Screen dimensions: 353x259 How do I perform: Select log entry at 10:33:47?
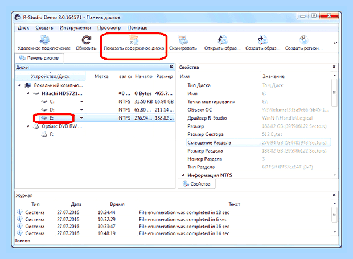(173, 227)
